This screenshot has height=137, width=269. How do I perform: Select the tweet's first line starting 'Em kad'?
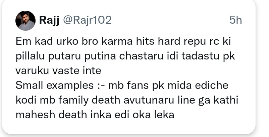pyautogui.click(x=123, y=41)
